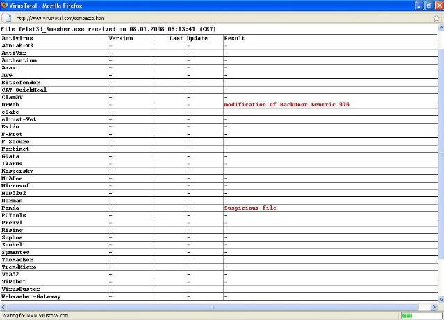Click the 'AVG' row name

click(7, 75)
